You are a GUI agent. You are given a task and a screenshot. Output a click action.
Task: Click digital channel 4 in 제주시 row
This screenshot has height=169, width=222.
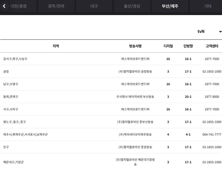click(168, 134)
